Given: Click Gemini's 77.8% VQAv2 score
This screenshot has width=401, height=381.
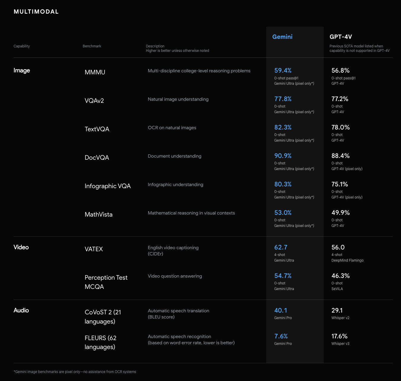Looking at the screenshot, I should [x=283, y=99].
